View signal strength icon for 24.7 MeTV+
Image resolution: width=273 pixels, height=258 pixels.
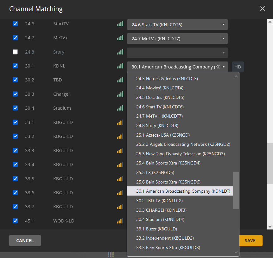120,38
